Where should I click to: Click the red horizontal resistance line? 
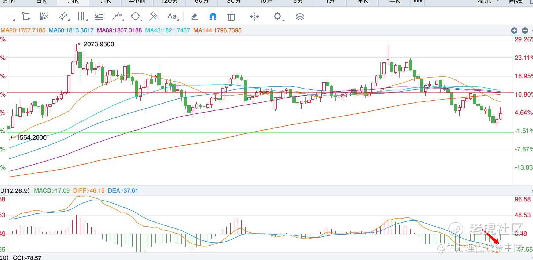click(x=260, y=93)
